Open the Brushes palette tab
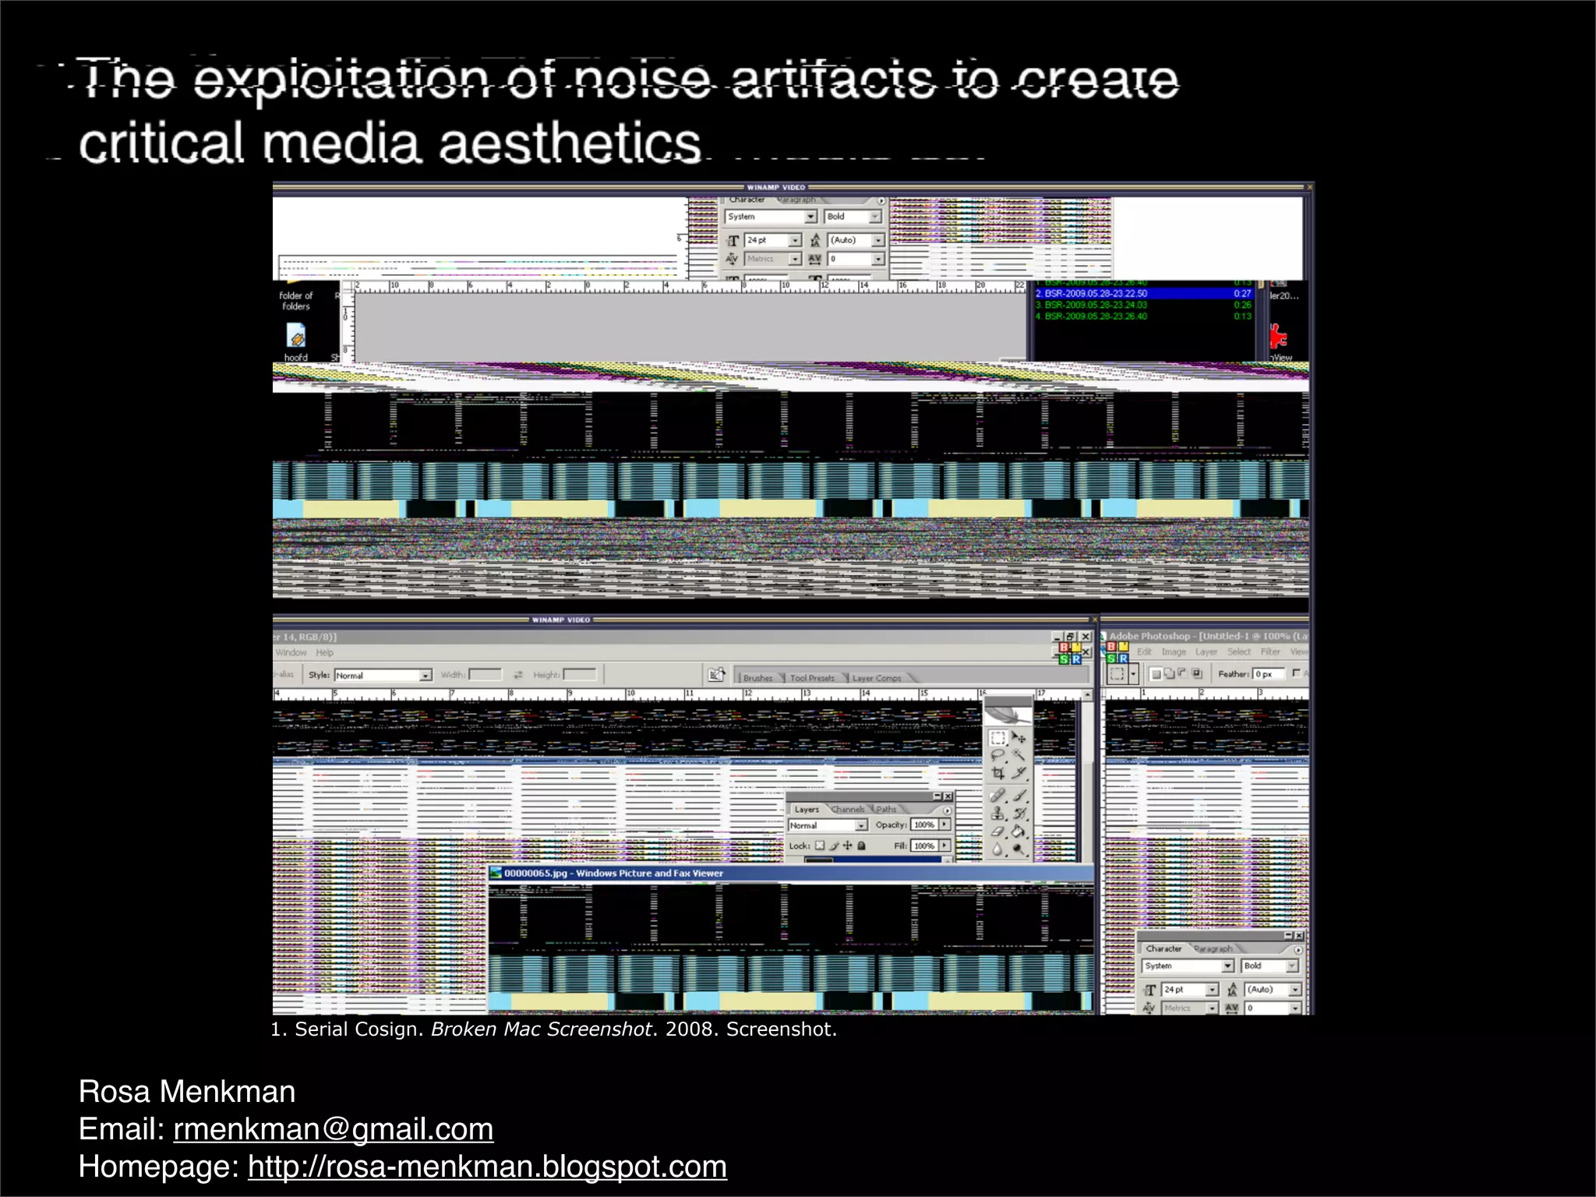Viewport: 1596px width, 1197px height. click(x=757, y=678)
